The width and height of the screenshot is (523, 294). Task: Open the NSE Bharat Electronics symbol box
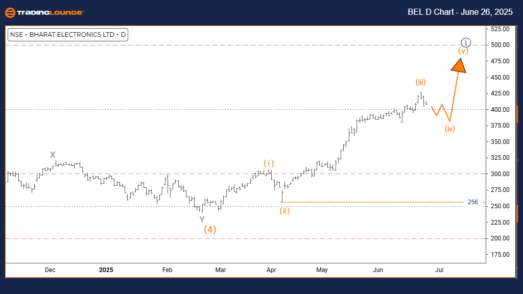(68, 35)
